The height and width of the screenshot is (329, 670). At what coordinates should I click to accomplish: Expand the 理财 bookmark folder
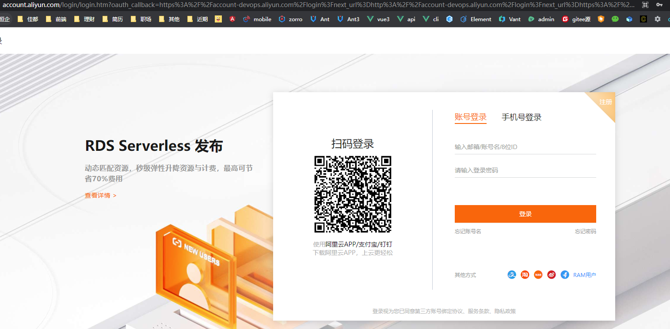click(84, 19)
